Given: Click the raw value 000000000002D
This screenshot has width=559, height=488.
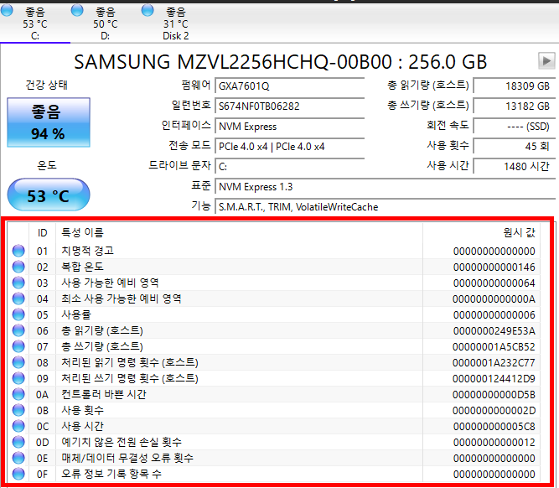Looking at the screenshot, I should [494, 411].
